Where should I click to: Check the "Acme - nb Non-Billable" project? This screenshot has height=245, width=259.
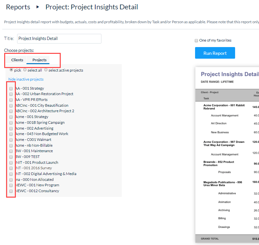tap(11, 145)
